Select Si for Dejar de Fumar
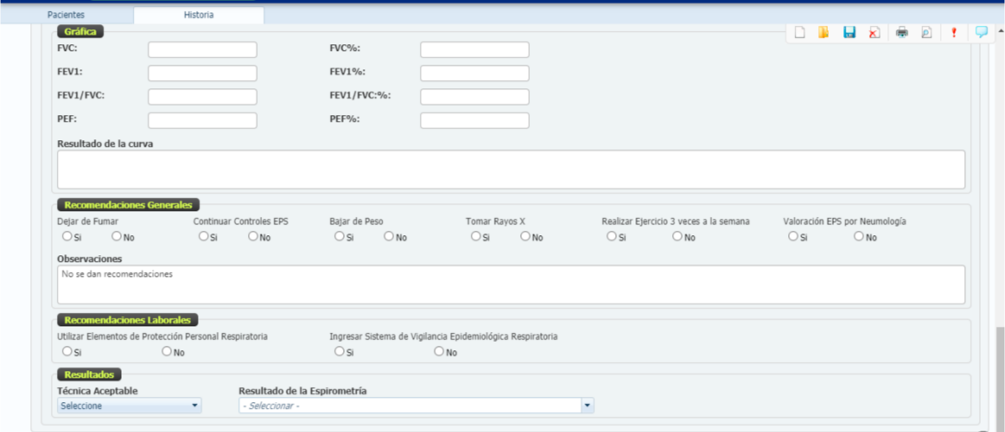Viewport: 1005px width, 432px height. (67, 237)
